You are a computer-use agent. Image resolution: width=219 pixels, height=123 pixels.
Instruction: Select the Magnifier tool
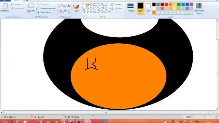point(68,11)
